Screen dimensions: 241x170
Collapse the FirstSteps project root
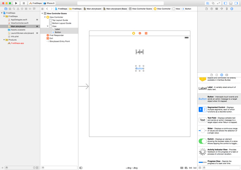click(x=2, y=13)
